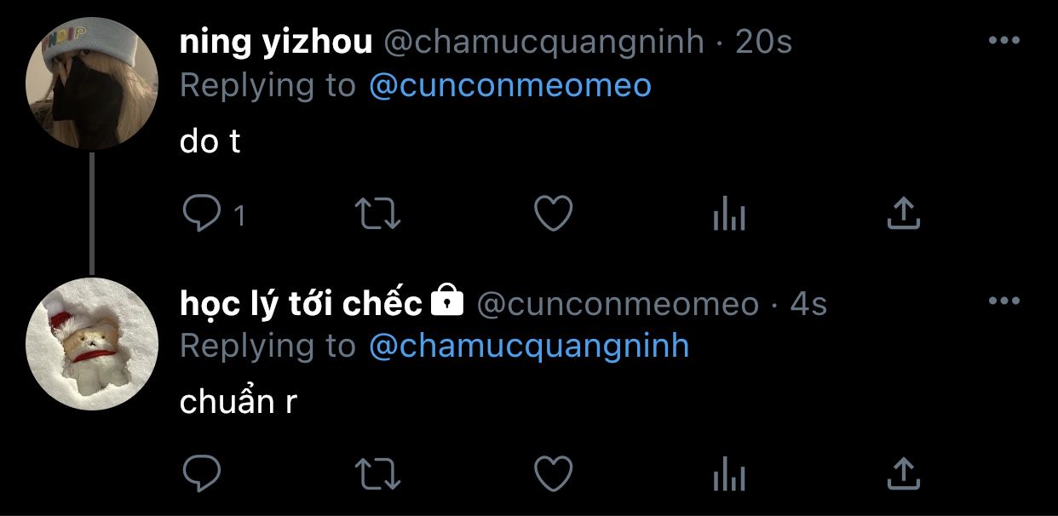Retweet ning yizhou's 'do t' tweet
The image size is (1058, 516).
(377, 215)
